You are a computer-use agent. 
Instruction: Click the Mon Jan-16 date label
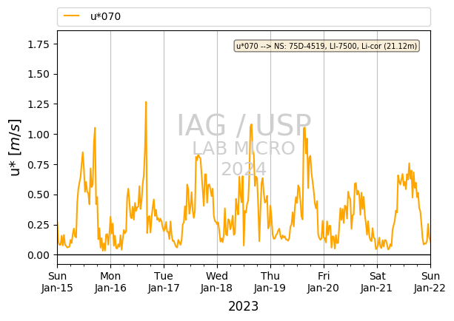tap(110, 282)
